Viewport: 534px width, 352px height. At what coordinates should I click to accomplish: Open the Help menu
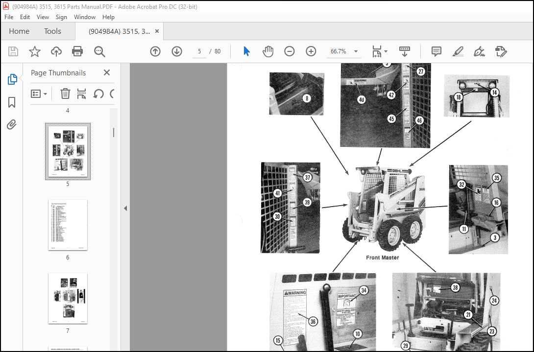(x=108, y=17)
